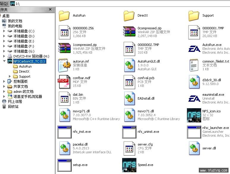The height and width of the screenshot is (174, 230).
Task: Select the msvcp71.dll file icon
Action: point(65,115)
